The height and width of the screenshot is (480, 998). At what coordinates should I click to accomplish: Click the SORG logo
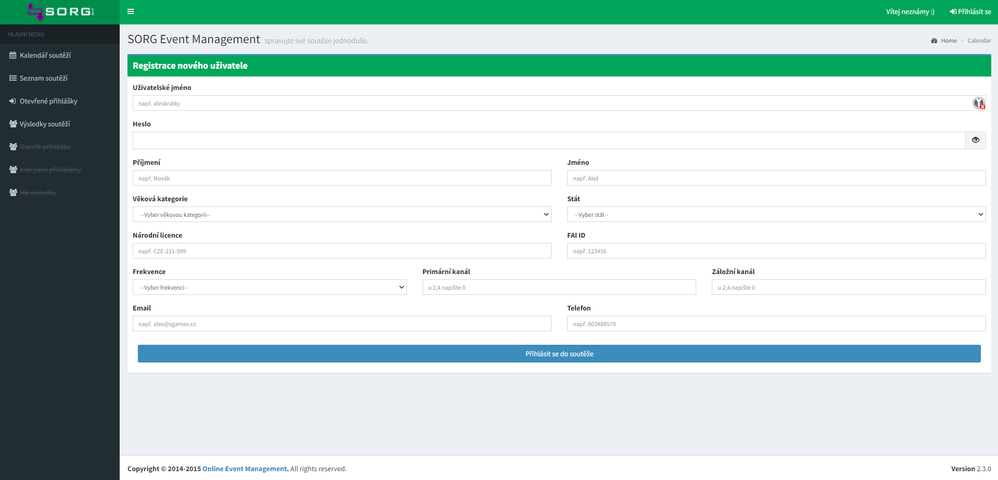60,11
